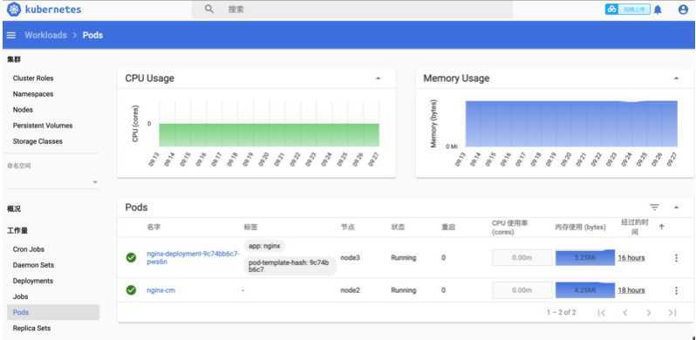Click the green CPU usage chart area

pyautogui.click(x=269, y=135)
